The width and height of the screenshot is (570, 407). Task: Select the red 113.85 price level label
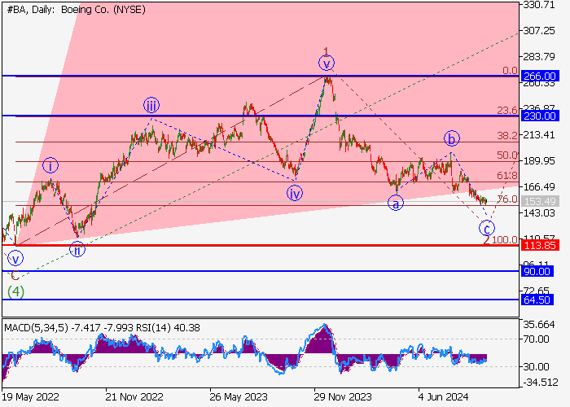point(539,246)
